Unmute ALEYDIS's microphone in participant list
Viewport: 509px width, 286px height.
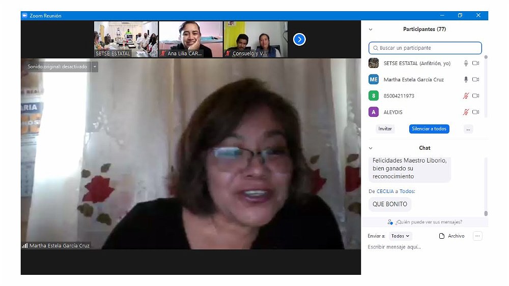465,112
